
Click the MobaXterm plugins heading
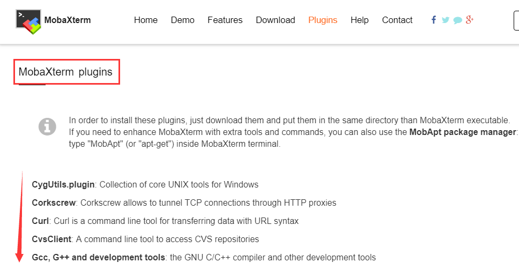tap(65, 72)
